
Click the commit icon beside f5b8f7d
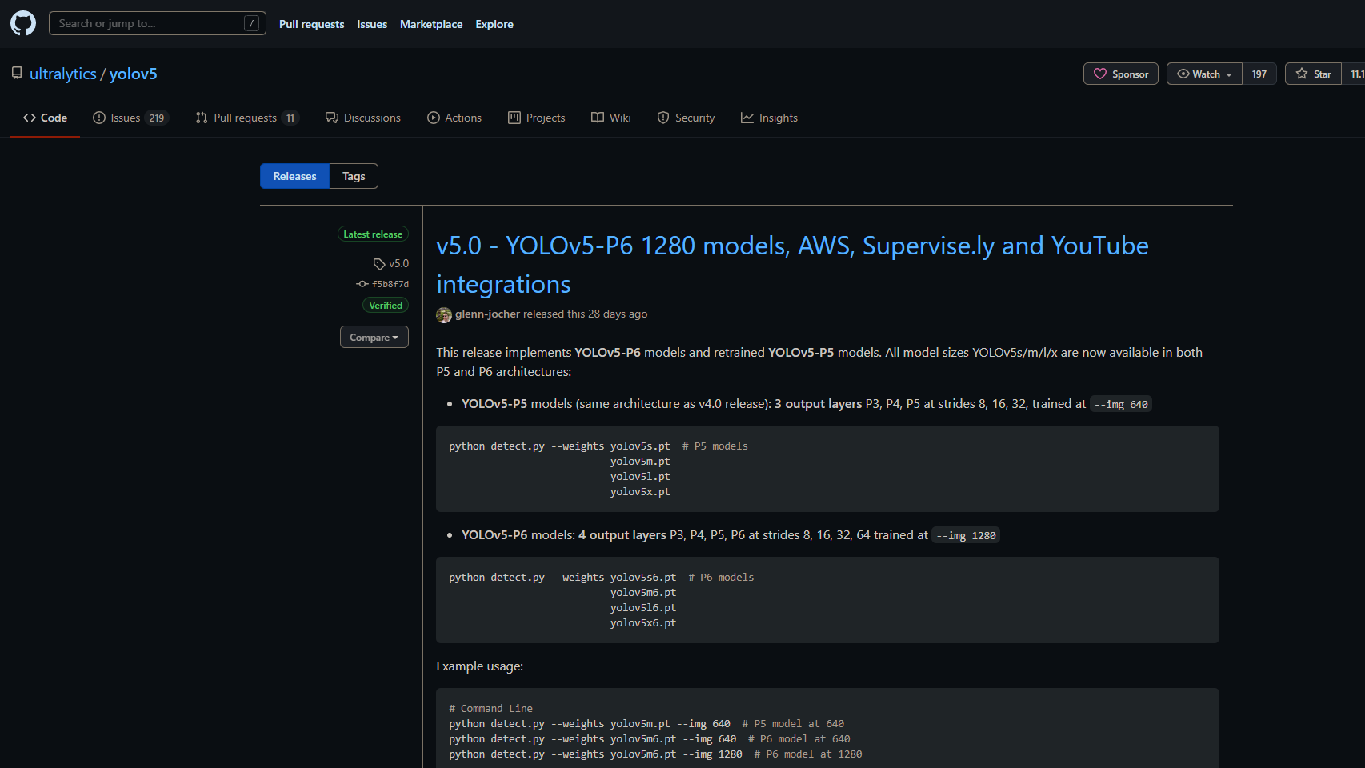click(x=362, y=284)
